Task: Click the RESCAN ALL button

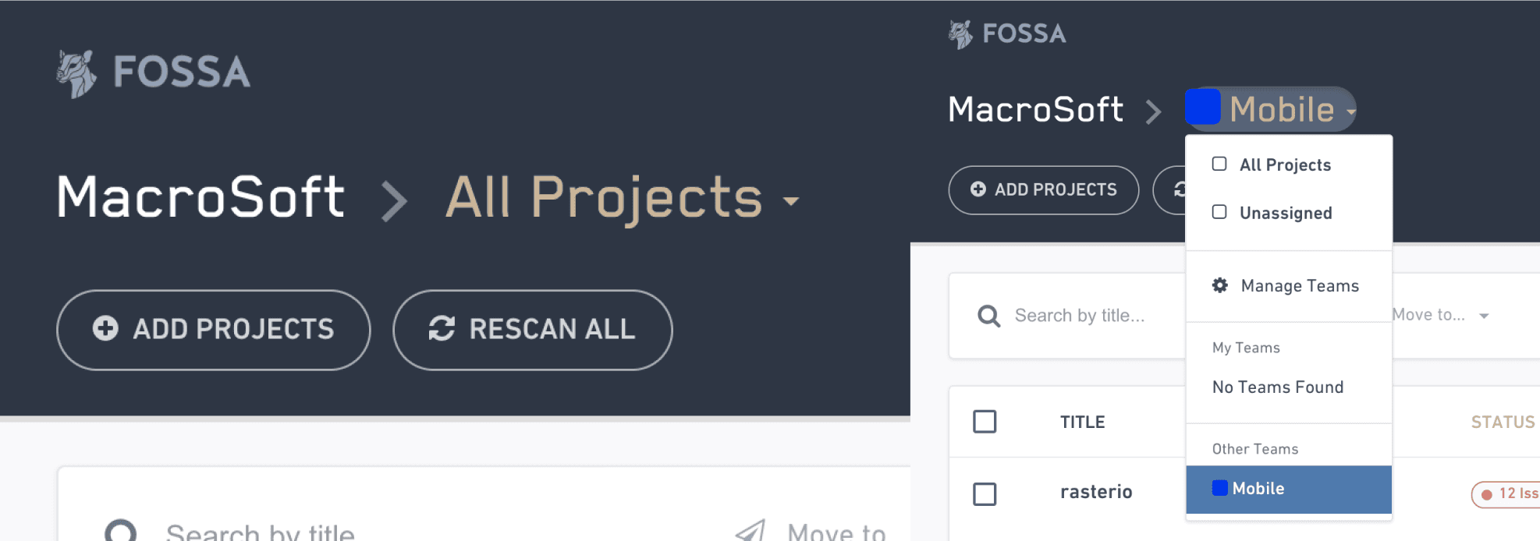Action: pos(532,329)
